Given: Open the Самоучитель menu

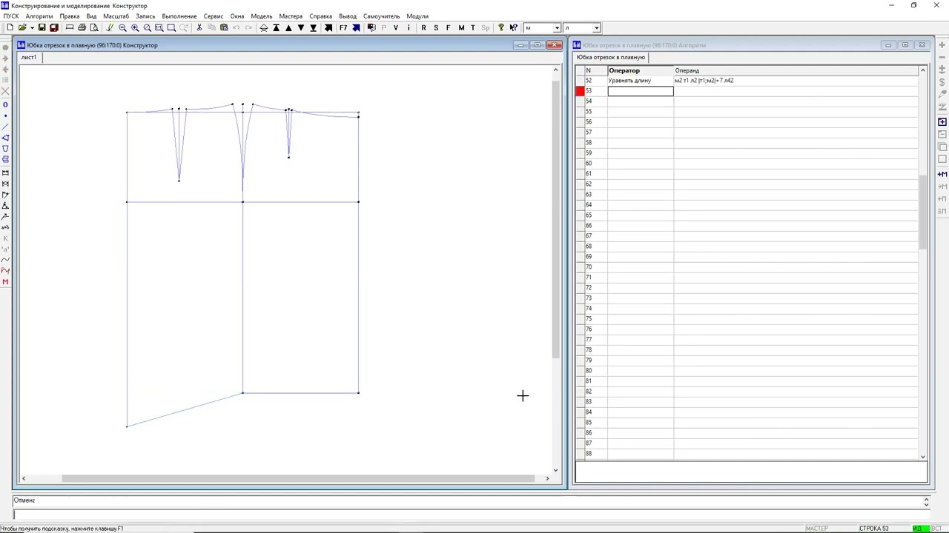Looking at the screenshot, I should click(382, 16).
